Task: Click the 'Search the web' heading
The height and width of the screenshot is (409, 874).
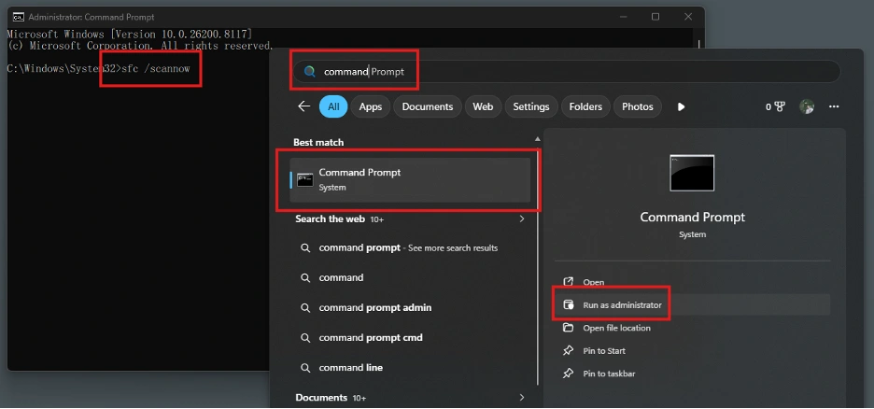Action: 330,219
